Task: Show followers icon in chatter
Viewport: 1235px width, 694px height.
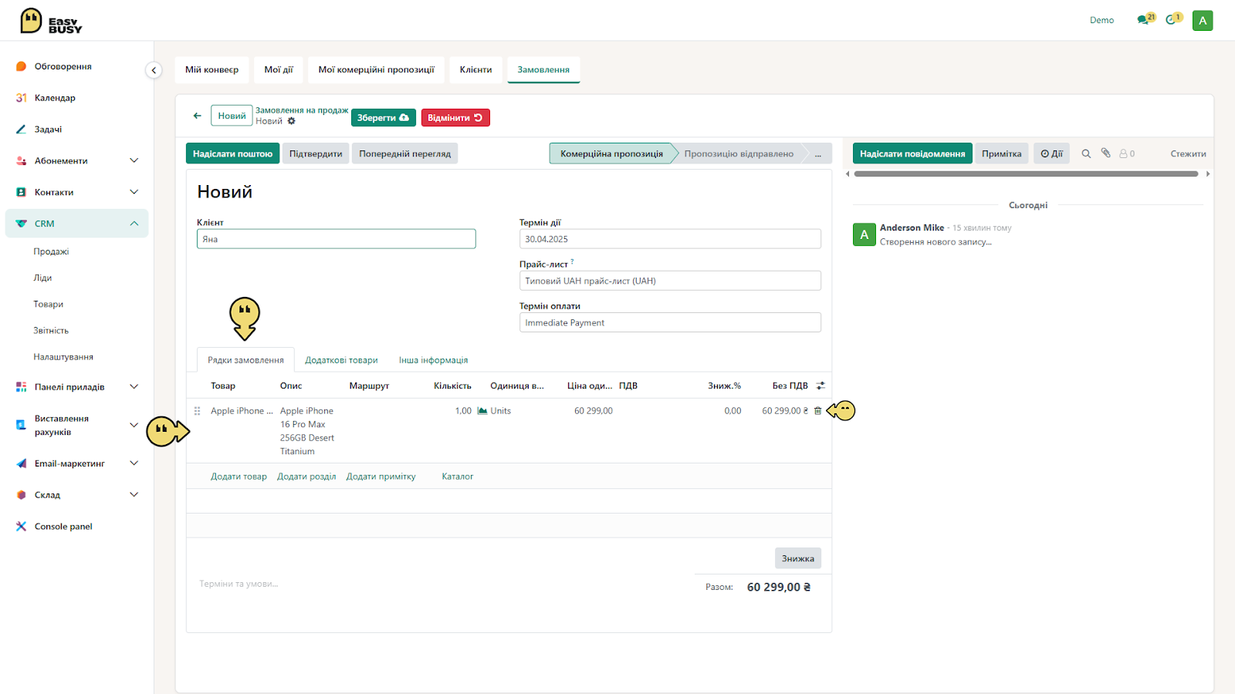Action: pos(1127,153)
